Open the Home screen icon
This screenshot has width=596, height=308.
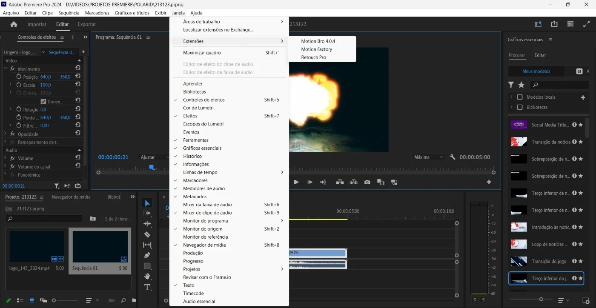pos(14,24)
